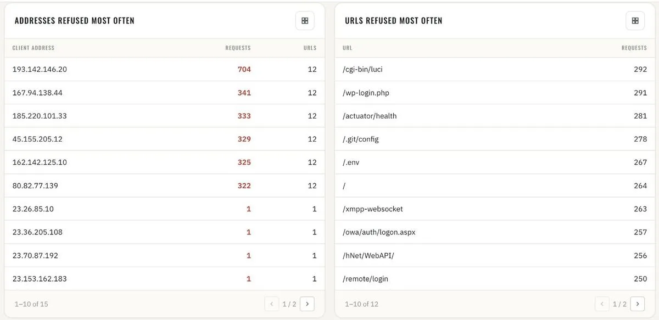Click the 281 requests count
The width and height of the screenshot is (659, 320).
(640, 116)
